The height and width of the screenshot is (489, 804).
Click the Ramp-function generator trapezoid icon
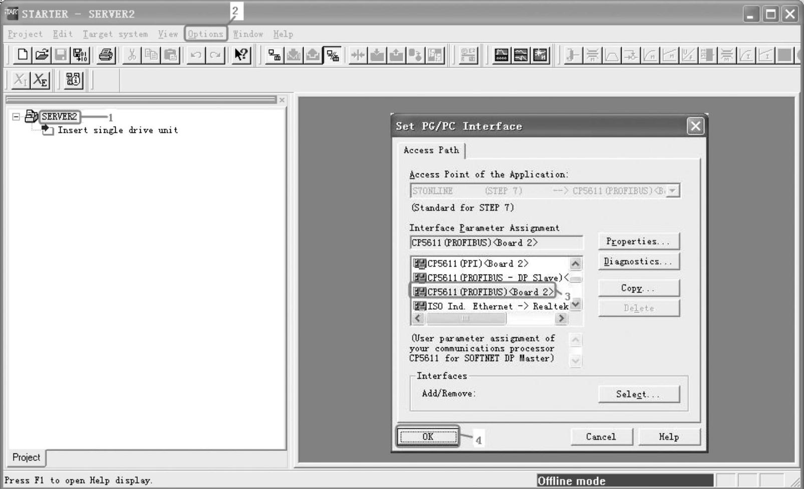[612, 55]
